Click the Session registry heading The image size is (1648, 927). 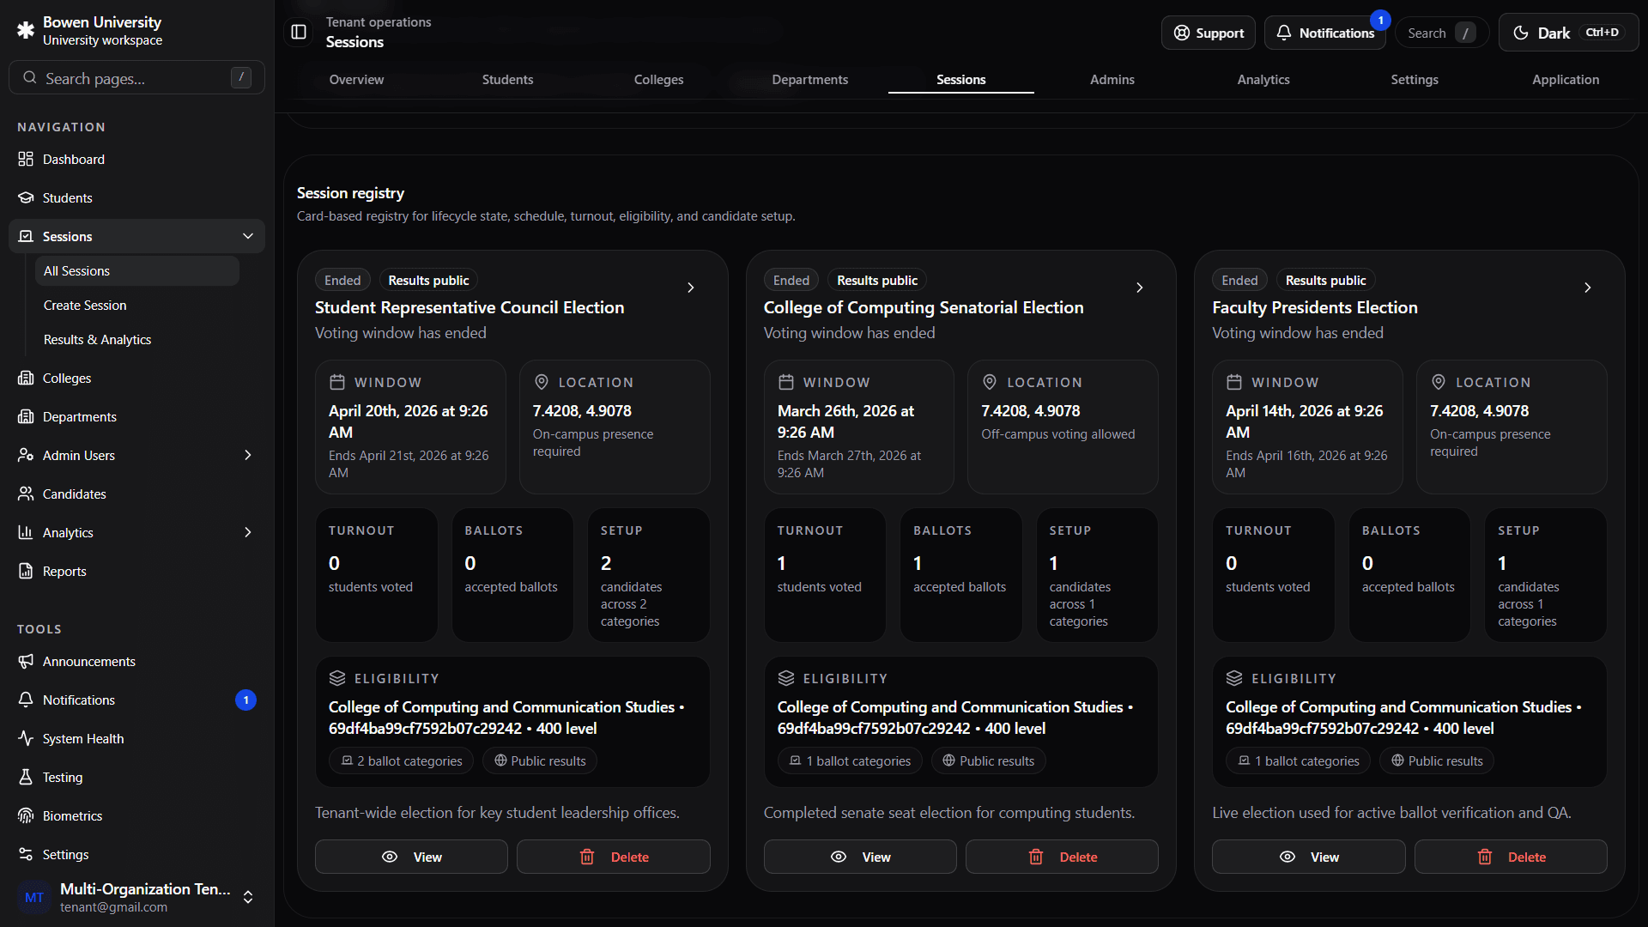[350, 192]
